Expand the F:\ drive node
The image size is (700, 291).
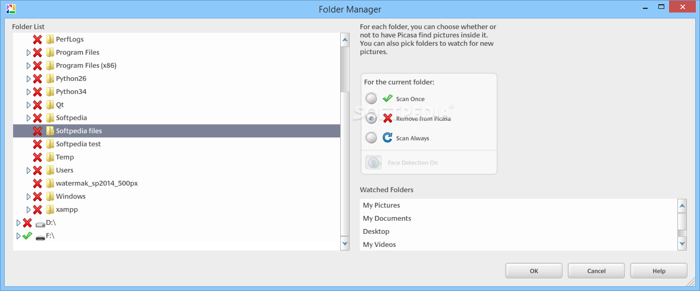pyautogui.click(x=19, y=236)
